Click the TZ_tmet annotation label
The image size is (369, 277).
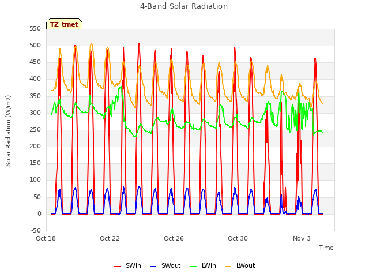point(64,24)
